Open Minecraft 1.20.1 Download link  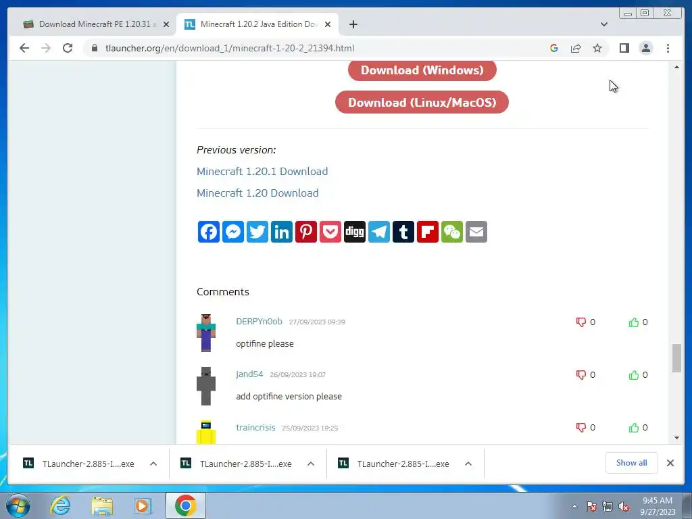pyautogui.click(x=262, y=171)
